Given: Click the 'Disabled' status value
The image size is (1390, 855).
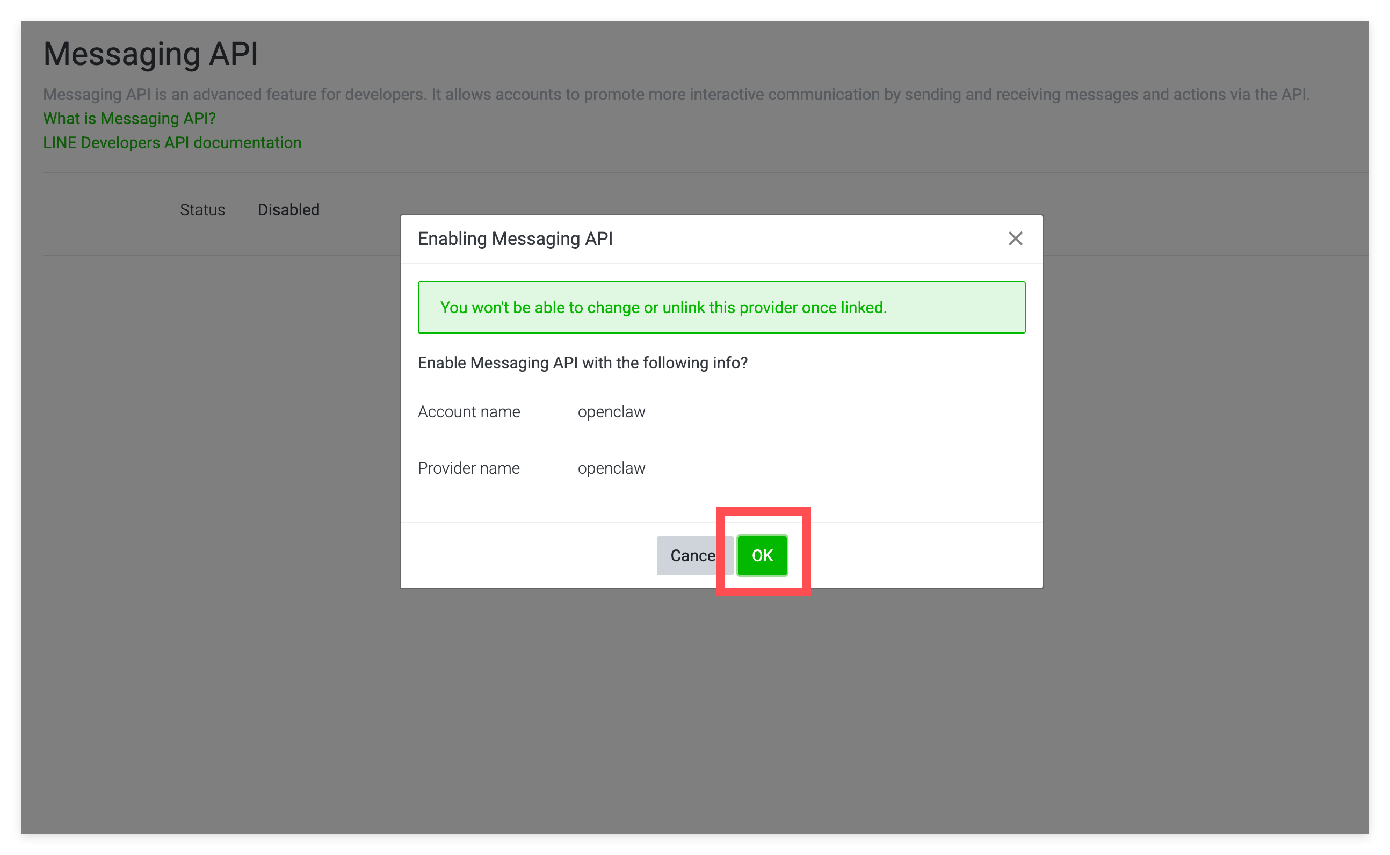Looking at the screenshot, I should 288,210.
